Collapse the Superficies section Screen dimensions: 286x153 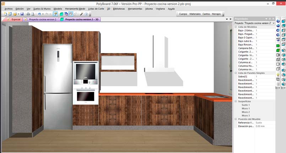[x=235, y=101]
